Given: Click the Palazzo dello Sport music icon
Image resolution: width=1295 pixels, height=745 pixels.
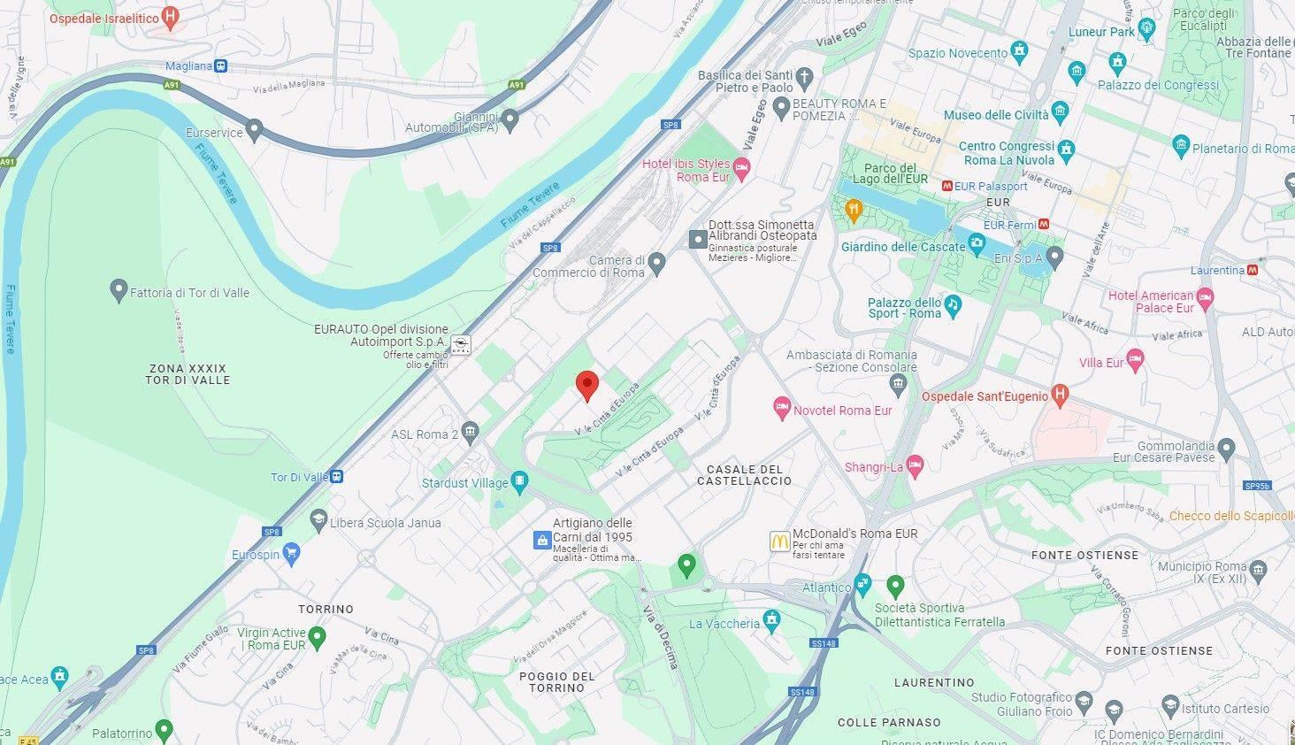Looking at the screenshot, I should tap(953, 305).
